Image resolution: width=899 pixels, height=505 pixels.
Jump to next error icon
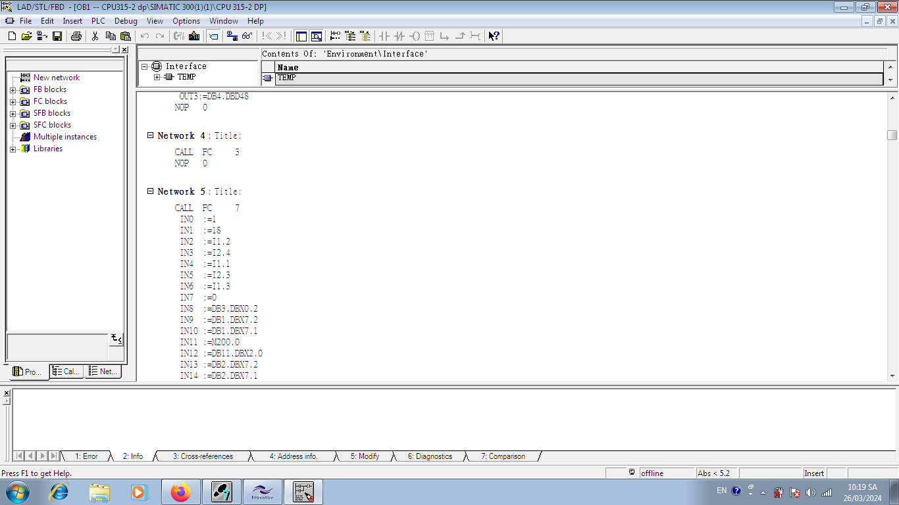282,36
